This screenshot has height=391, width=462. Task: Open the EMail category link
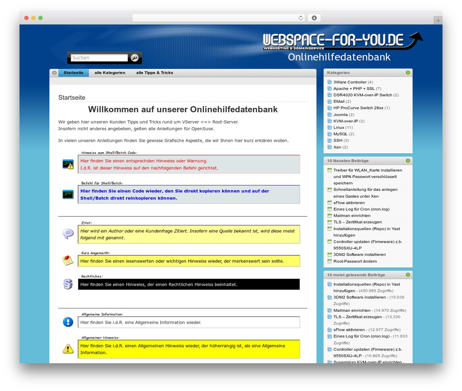coord(339,102)
